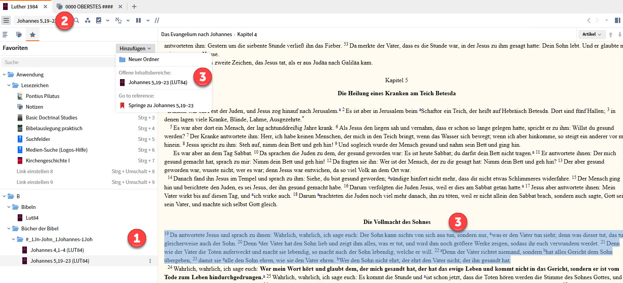Collapse the Bibeln folder
This screenshot has height=283, width=623.
(x=9, y=207)
